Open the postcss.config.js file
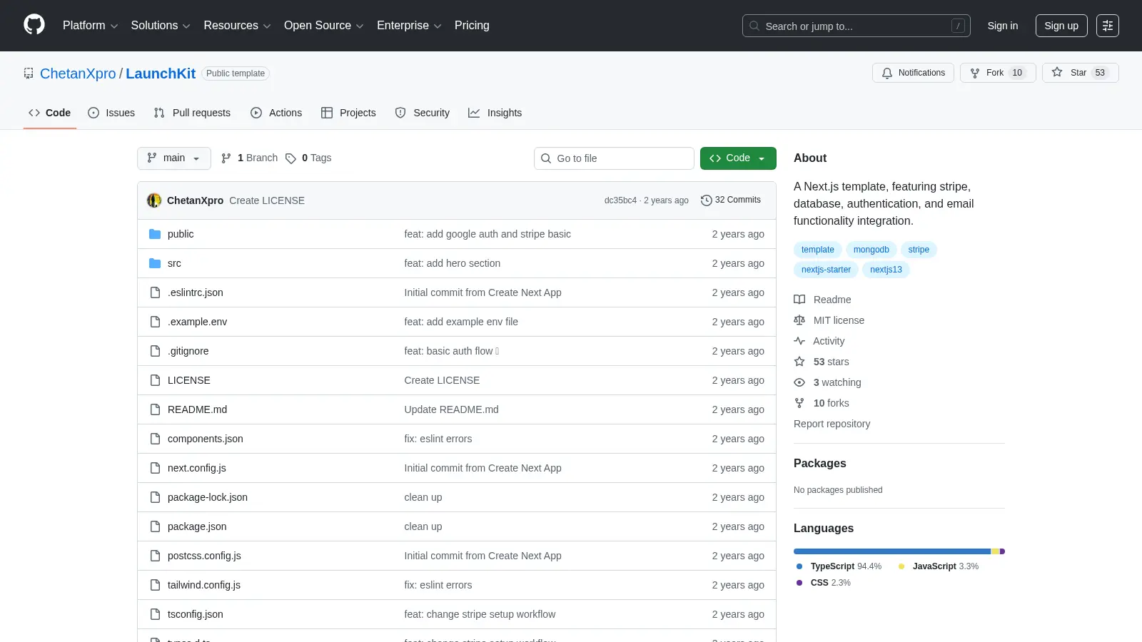Image resolution: width=1142 pixels, height=642 pixels. tap(204, 556)
